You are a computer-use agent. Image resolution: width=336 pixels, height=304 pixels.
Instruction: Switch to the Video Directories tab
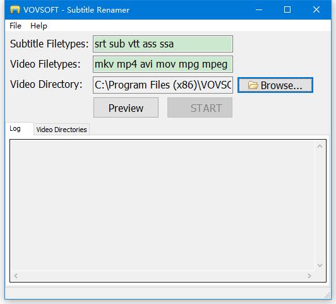pyautogui.click(x=61, y=130)
